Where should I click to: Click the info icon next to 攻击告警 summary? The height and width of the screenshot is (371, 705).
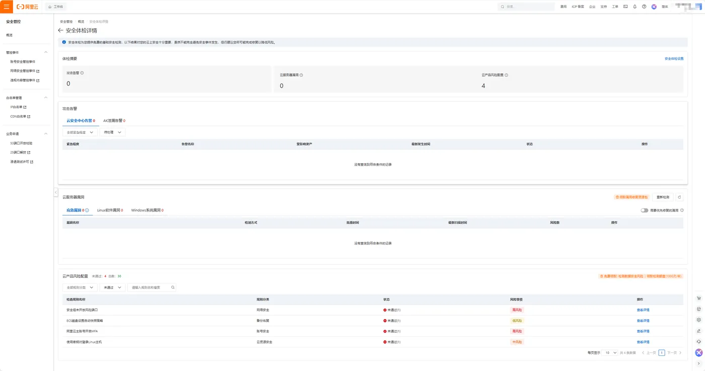[82, 73]
